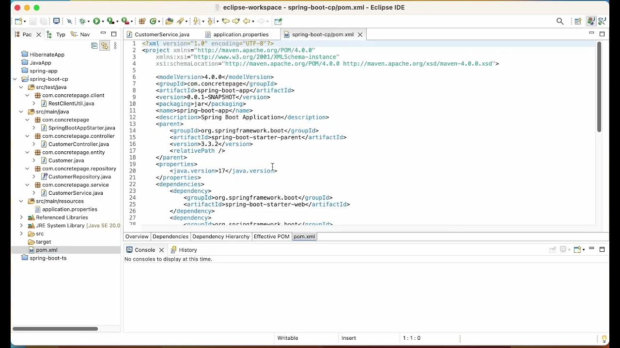The image size is (620, 348).
Task: Click the Next Annotation toolbar icon
Action: [x=196, y=21]
